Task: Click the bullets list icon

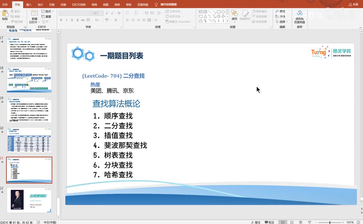Action: point(128,13)
